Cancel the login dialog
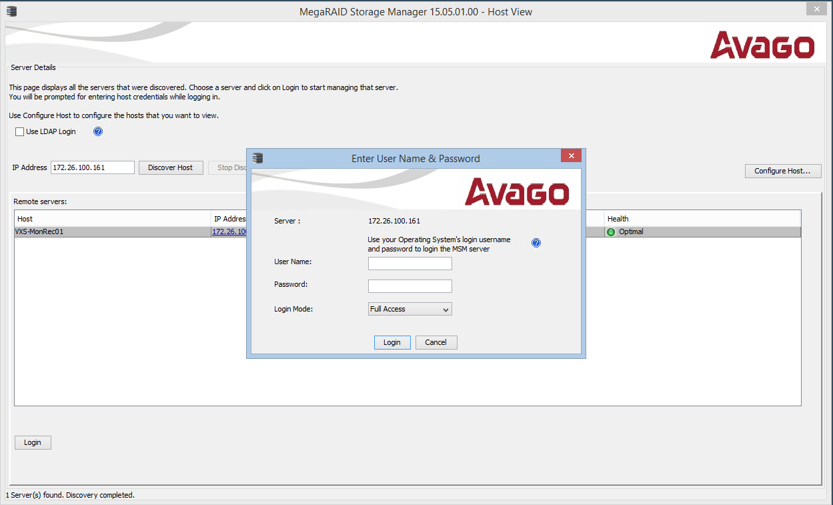Viewport: 833px width, 505px height. [436, 342]
